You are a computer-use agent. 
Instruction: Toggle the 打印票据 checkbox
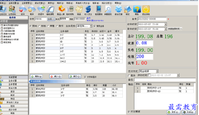[x=129, y=111]
